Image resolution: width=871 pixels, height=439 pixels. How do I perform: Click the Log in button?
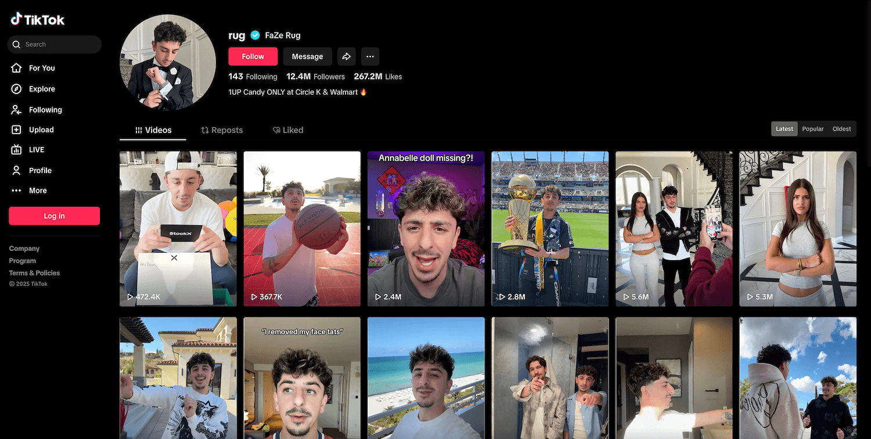pos(54,215)
